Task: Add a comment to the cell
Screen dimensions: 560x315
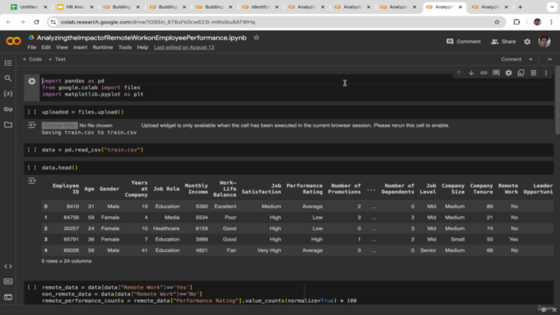Action: click(x=496, y=73)
